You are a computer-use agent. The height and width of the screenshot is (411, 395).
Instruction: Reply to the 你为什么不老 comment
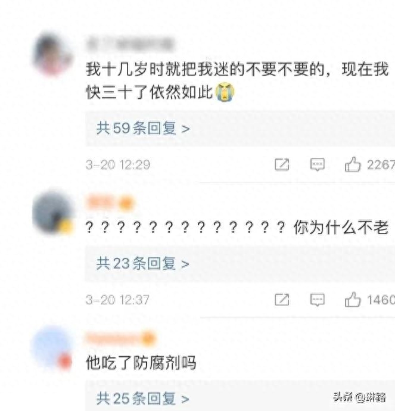tap(317, 300)
